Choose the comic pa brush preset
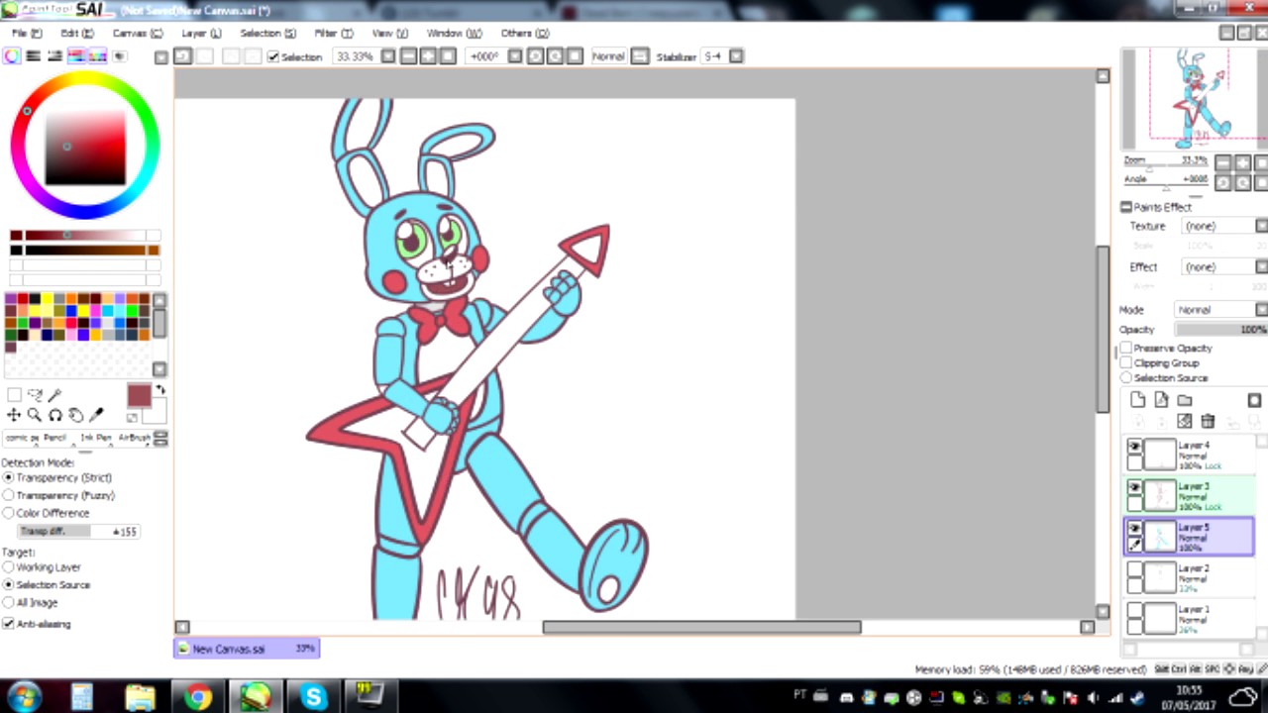Image resolution: width=1268 pixels, height=713 pixels. [21, 438]
